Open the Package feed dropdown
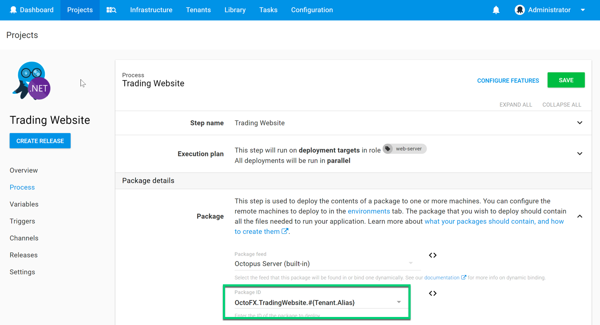600x325 pixels. pos(410,263)
